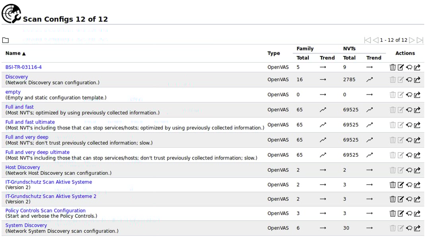Export the Full and fast ultimate config
Screen dimensions: 425x237
(417, 125)
